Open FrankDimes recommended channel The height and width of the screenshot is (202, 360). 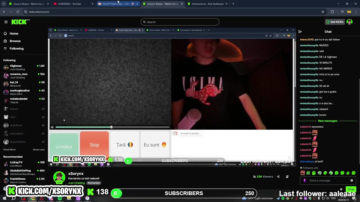(x=24, y=180)
